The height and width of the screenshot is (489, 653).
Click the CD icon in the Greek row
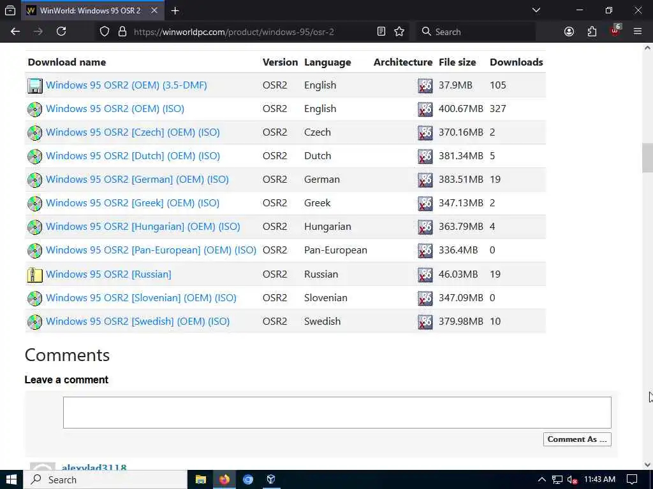(35, 203)
